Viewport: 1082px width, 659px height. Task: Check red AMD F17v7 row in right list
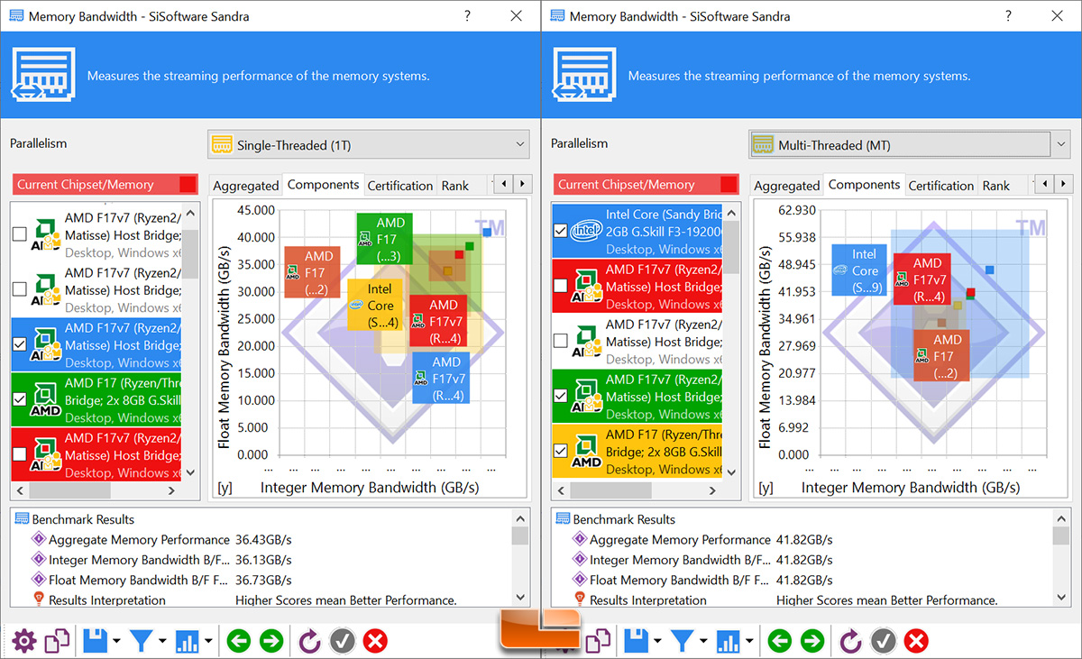coord(561,286)
